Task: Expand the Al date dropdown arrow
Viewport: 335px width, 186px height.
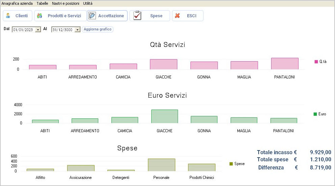Action: point(77,30)
